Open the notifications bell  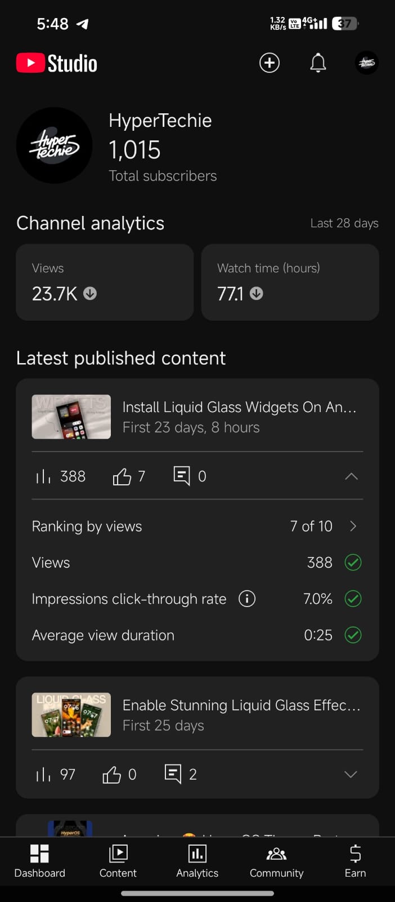point(318,63)
